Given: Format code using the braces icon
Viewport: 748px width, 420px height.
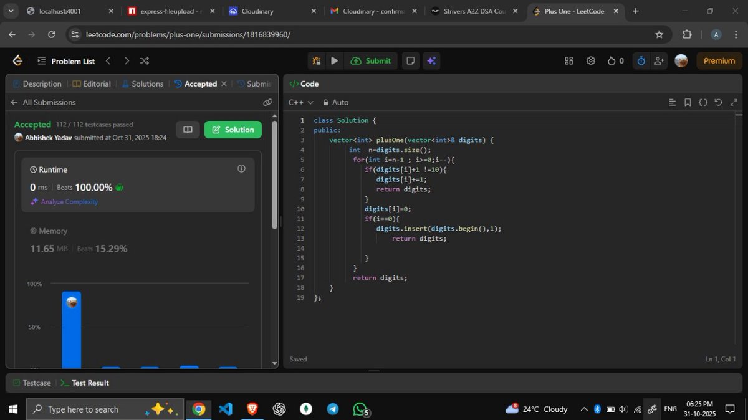Looking at the screenshot, I should click(x=704, y=101).
